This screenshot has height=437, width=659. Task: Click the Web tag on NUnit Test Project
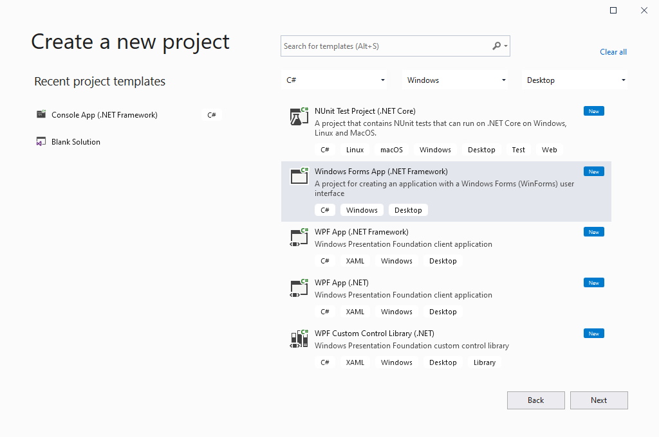(x=549, y=149)
